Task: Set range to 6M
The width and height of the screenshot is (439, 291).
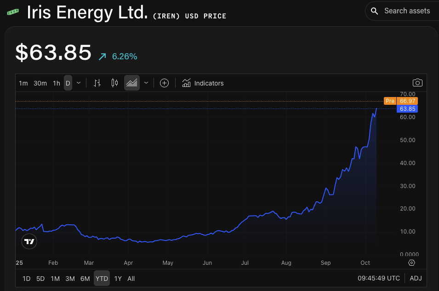Action: pyautogui.click(x=85, y=279)
